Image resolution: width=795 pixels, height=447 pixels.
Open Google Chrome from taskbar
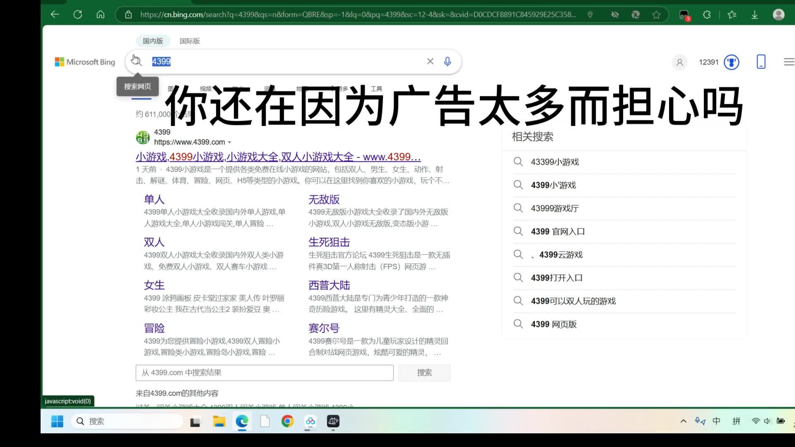287,421
